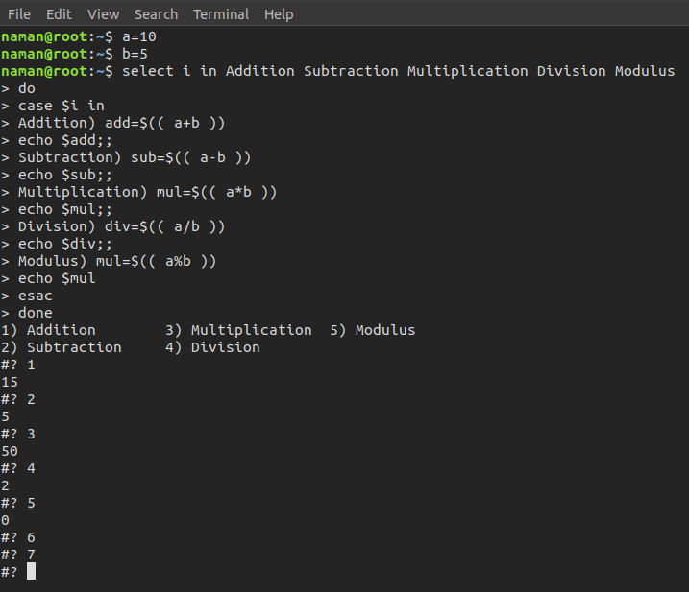
Task: Open the Help menu
Action: pos(279,14)
